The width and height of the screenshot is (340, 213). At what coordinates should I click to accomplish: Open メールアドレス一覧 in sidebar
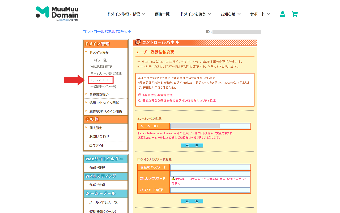point(103,202)
